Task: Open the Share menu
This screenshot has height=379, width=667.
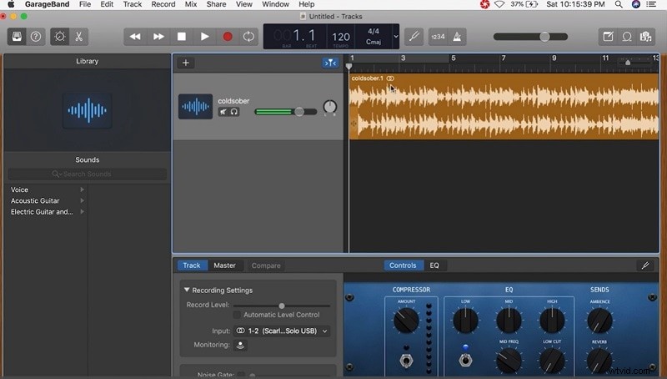Action: pyautogui.click(x=216, y=4)
